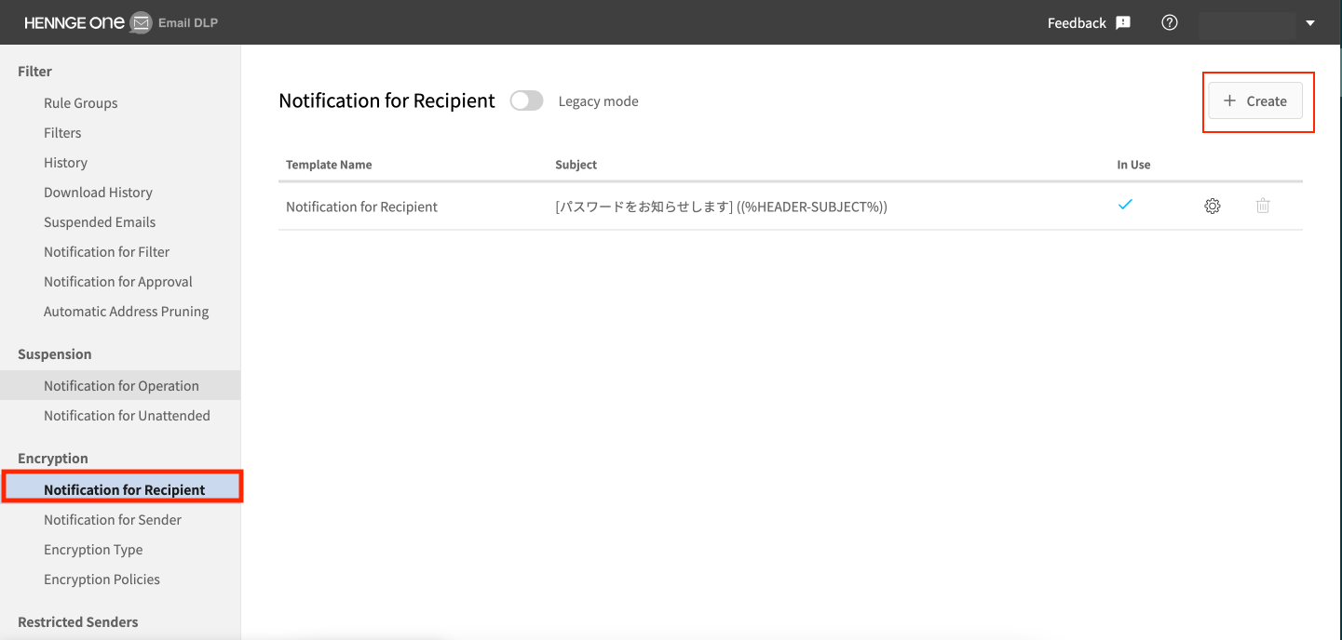Click the account name field in header
Image resolution: width=1342 pixels, height=640 pixels.
click(x=1247, y=23)
